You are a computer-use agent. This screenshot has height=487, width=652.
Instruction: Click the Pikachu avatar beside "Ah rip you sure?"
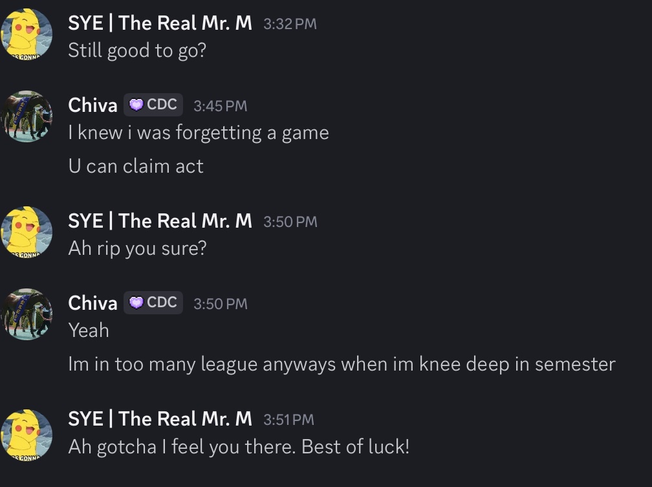pyautogui.click(x=26, y=232)
